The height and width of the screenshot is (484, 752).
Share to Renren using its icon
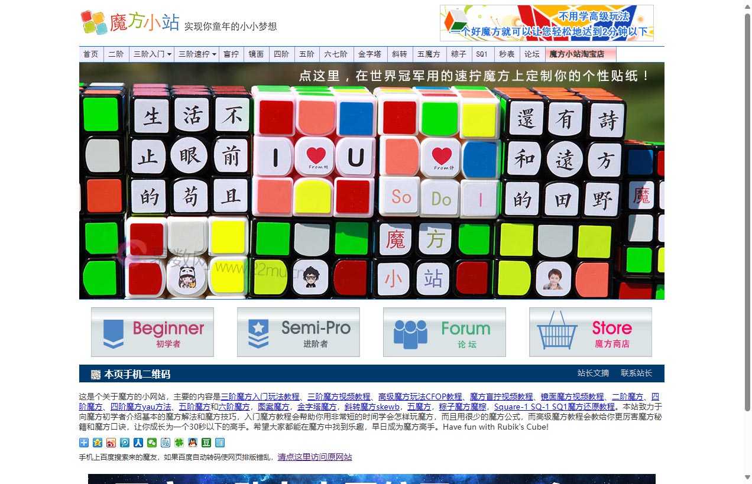tap(138, 443)
